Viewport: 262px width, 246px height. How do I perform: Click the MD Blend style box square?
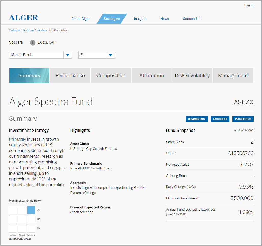coord(22,219)
